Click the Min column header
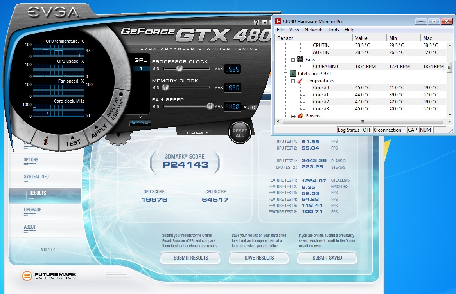This screenshot has width=456, height=294. pos(403,38)
